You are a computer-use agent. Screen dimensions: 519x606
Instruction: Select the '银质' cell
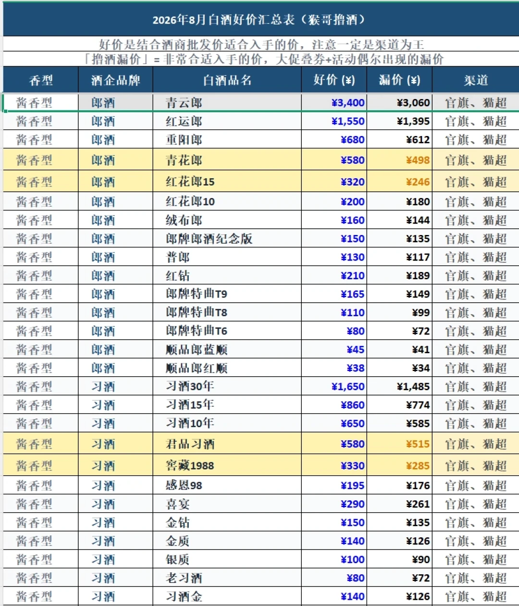tap(227, 559)
